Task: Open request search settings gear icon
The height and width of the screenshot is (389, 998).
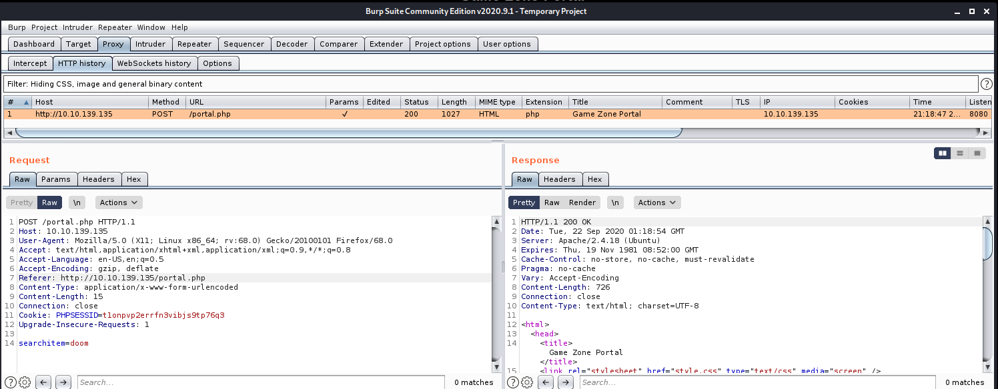Action: [25, 382]
